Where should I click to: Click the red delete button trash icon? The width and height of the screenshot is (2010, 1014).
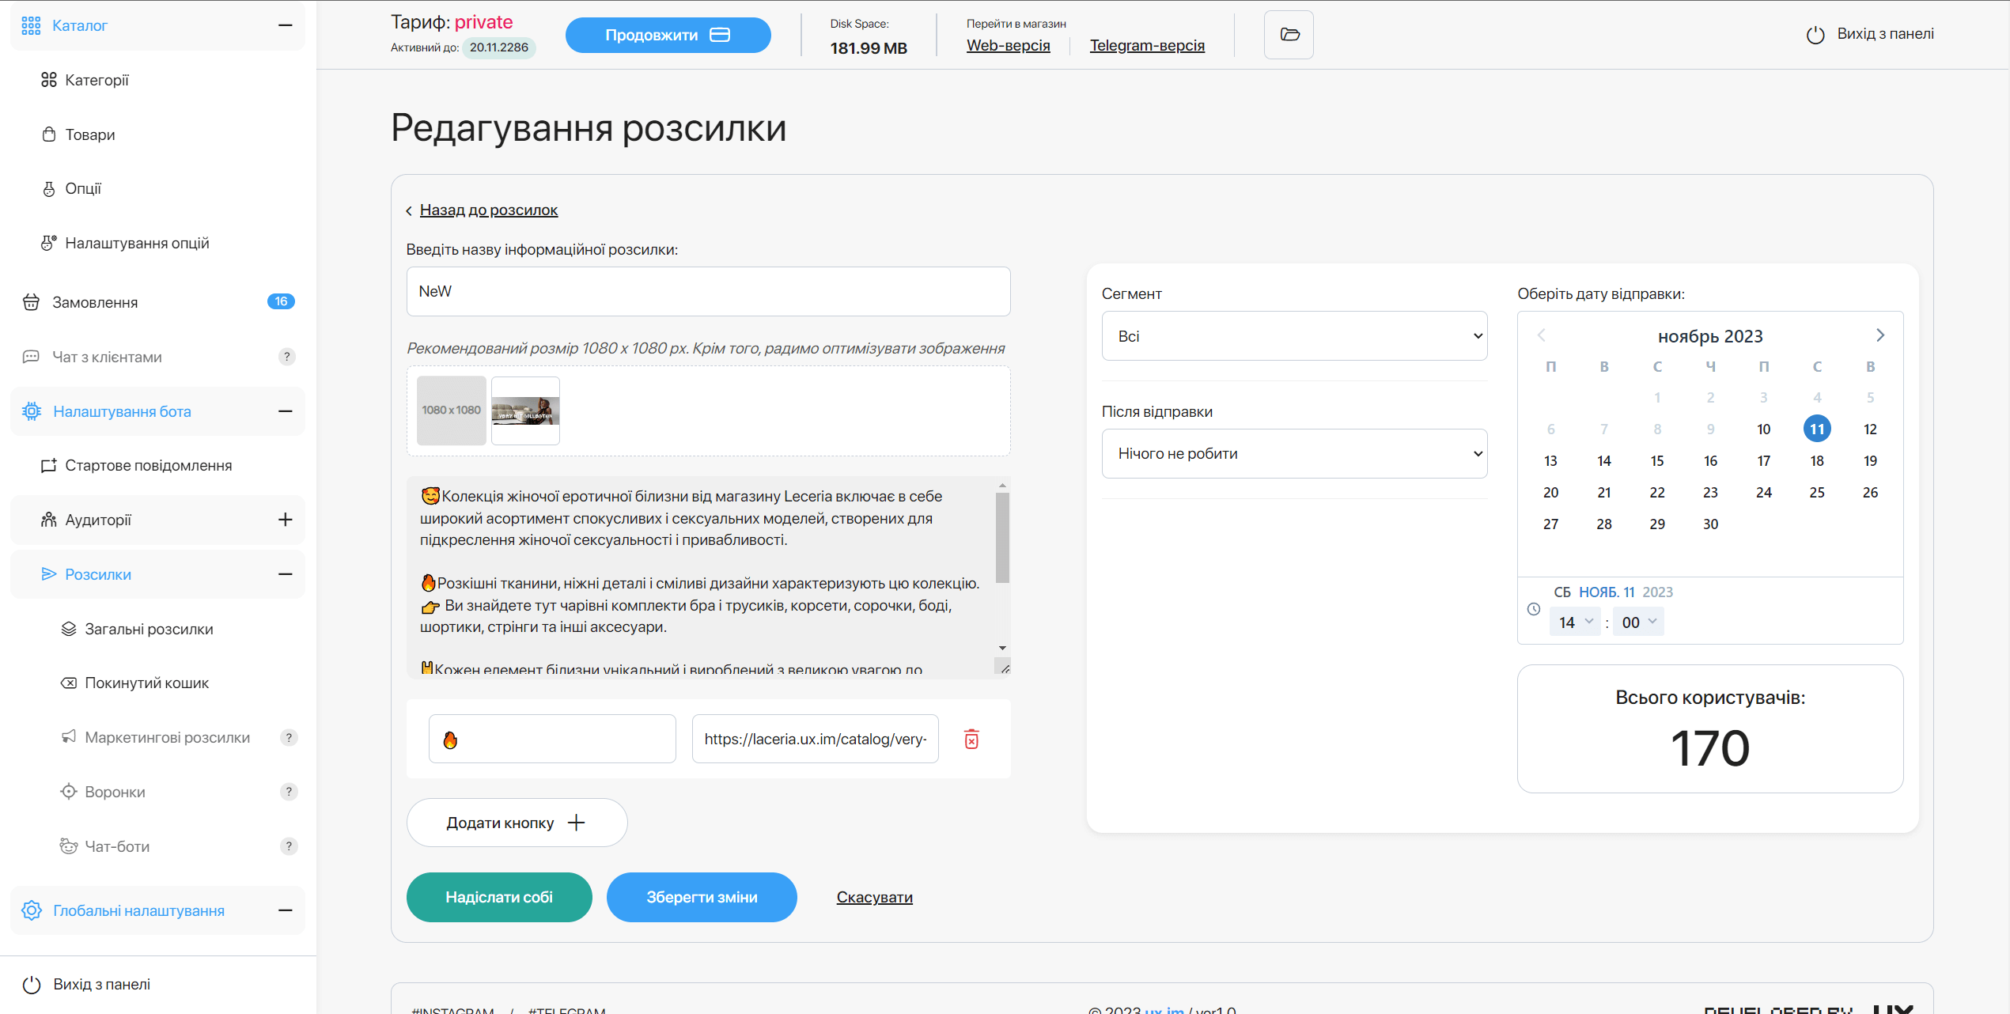click(971, 739)
